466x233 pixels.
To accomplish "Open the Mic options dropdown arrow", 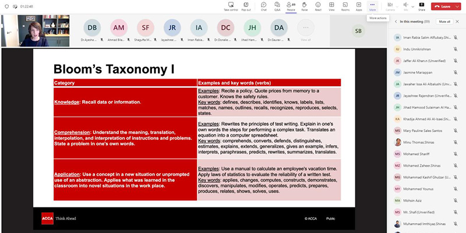I will [412, 5].
